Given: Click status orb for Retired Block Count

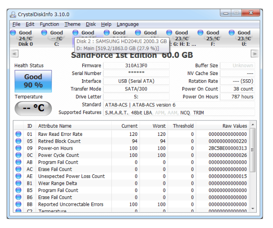Looking at the screenshot, I should tap(18, 141).
